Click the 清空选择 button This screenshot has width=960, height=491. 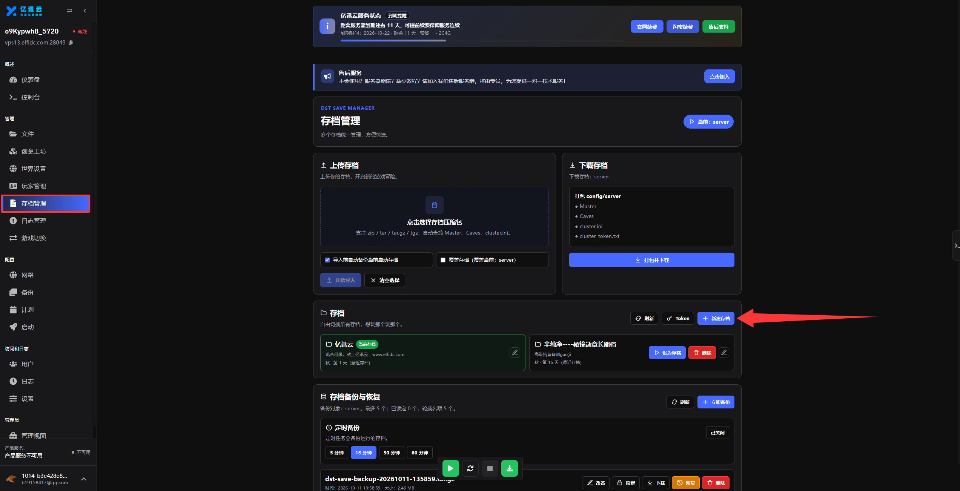click(x=385, y=280)
